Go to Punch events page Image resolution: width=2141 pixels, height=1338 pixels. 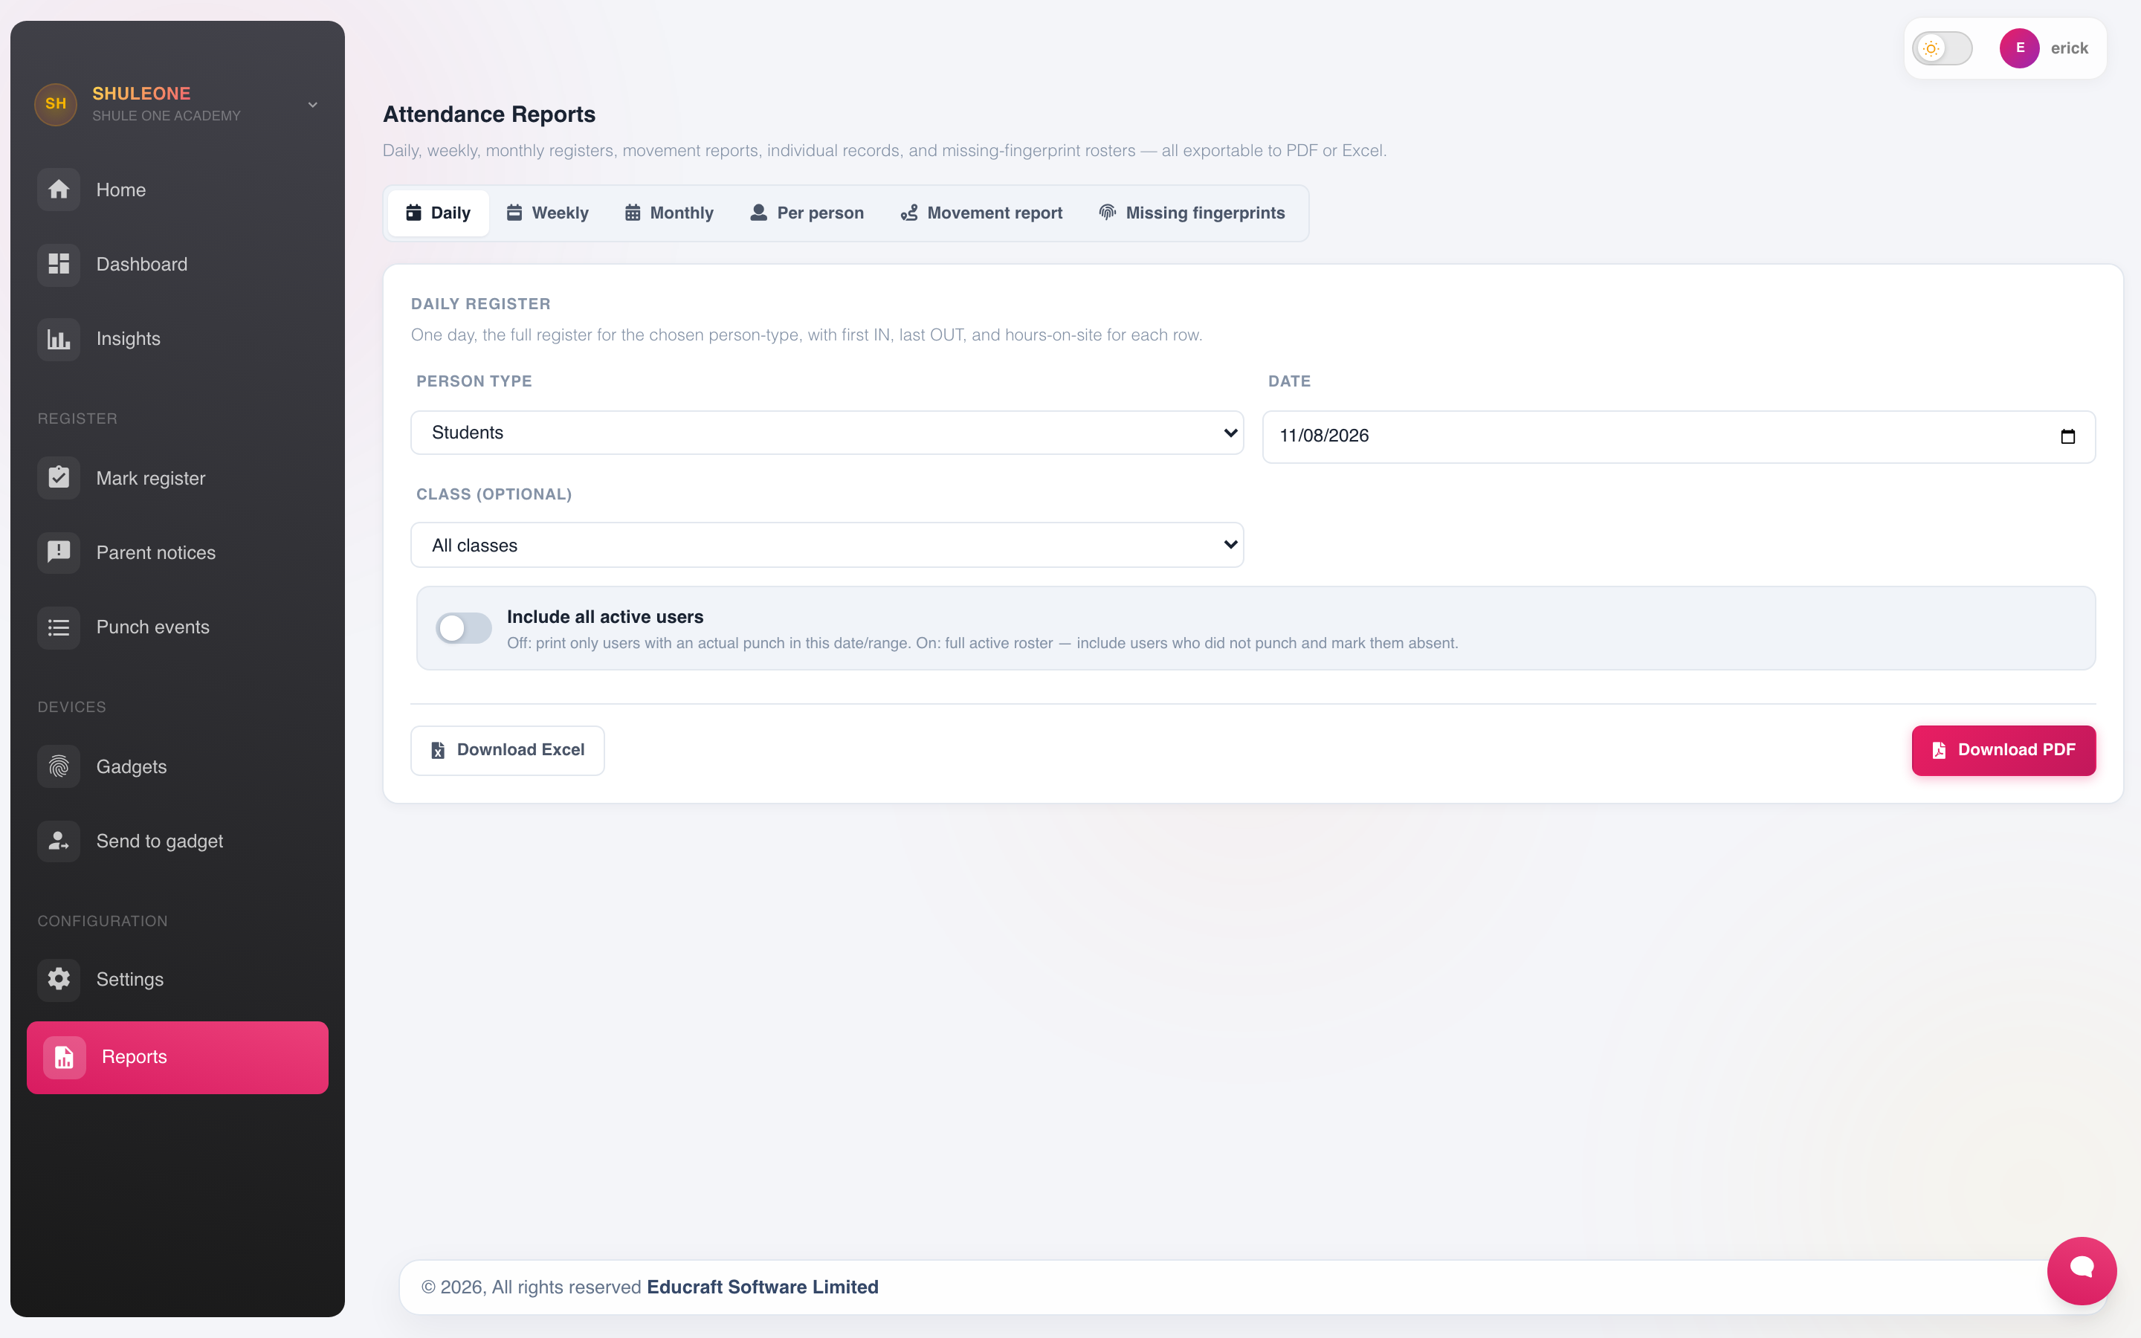pos(177,627)
